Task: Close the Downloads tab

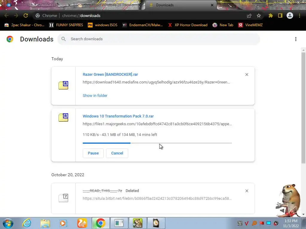Action: pos(212,5)
